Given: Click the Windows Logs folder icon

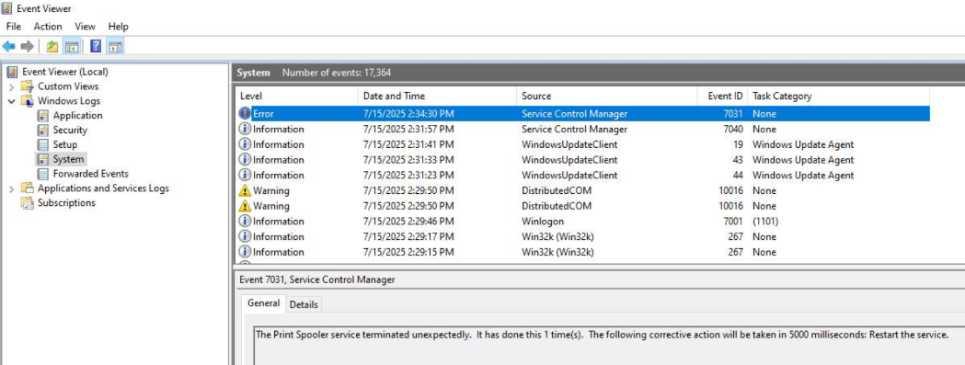Looking at the screenshot, I should coord(27,101).
